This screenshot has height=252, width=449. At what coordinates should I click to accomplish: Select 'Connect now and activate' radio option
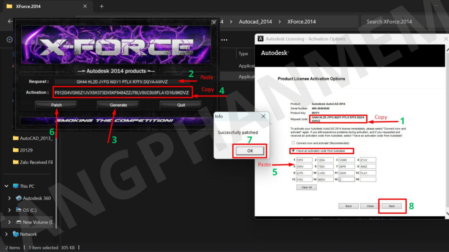tap(293, 143)
